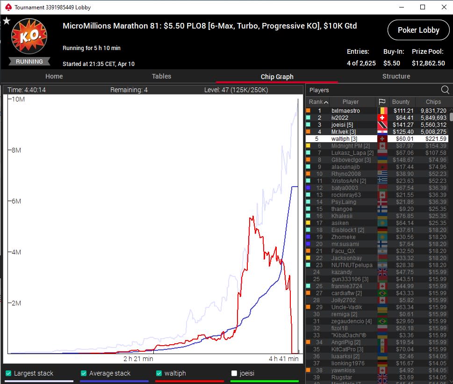Click the RUNNING status badge

click(x=29, y=62)
